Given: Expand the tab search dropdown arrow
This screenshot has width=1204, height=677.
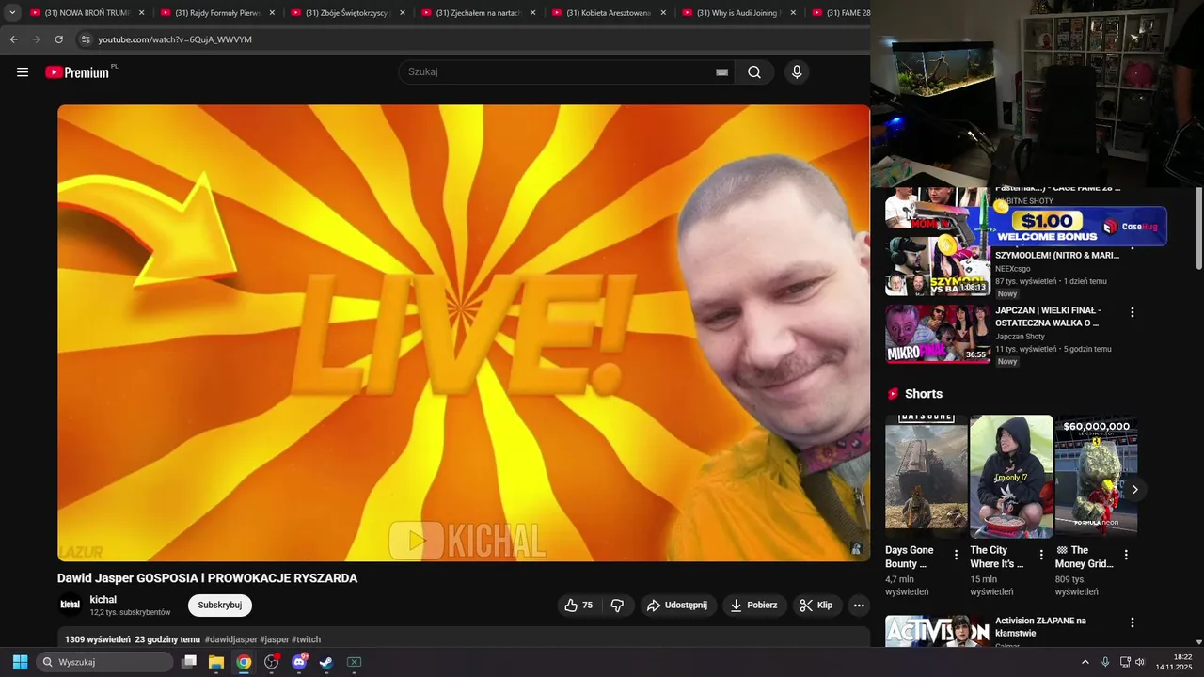Looking at the screenshot, I should (x=12, y=13).
